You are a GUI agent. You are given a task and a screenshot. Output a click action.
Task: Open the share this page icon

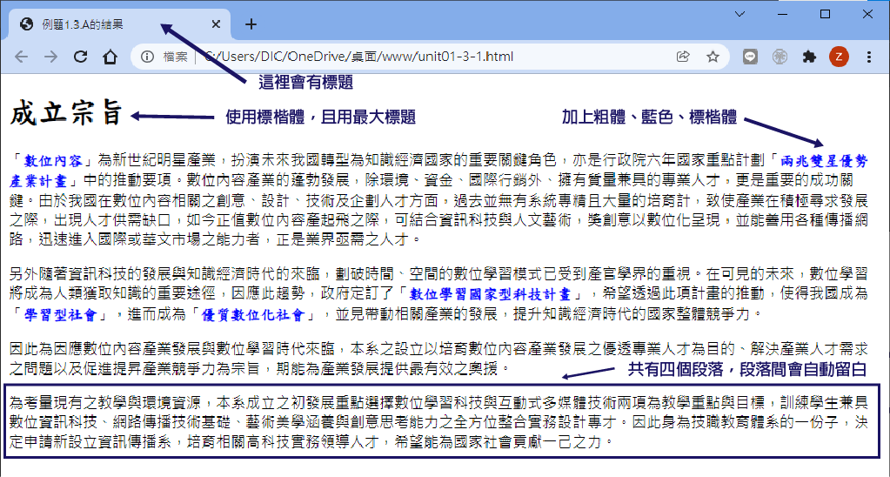point(684,57)
